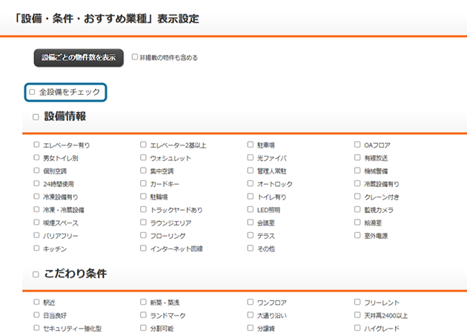Enable the オートロック option
The image size is (467, 336).
(251, 183)
